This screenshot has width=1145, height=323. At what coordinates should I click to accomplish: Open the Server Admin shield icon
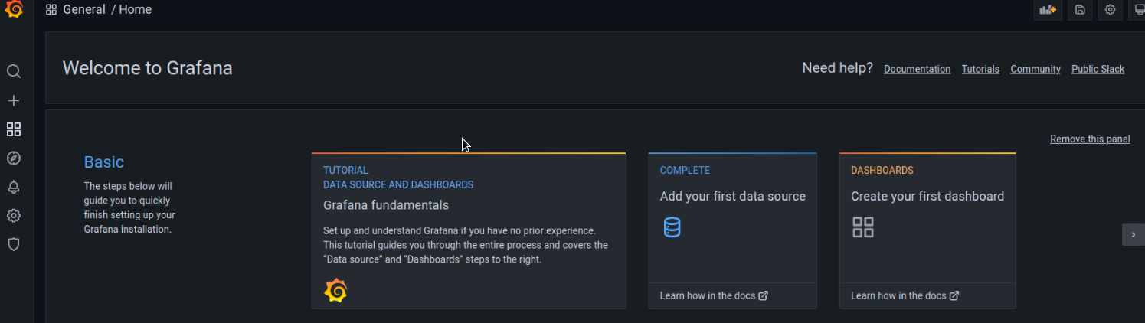pyautogui.click(x=14, y=244)
